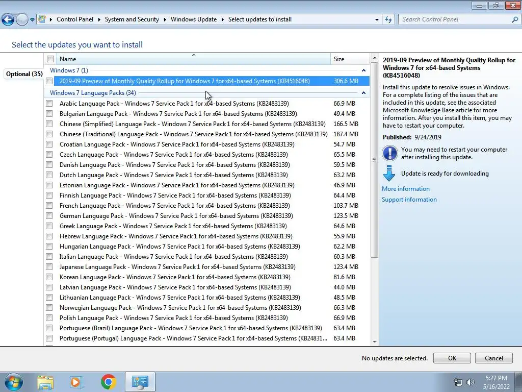The height and width of the screenshot is (392, 522).
Task: Open the clock showing 5:27 PM
Action: coord(497,382)
